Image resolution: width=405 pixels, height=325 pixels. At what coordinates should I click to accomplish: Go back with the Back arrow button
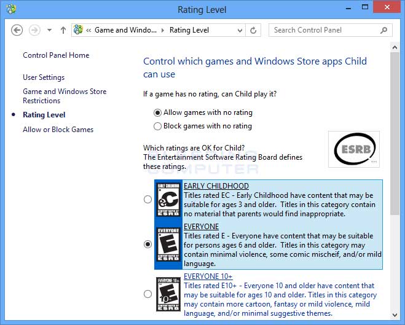pos(17,30)
